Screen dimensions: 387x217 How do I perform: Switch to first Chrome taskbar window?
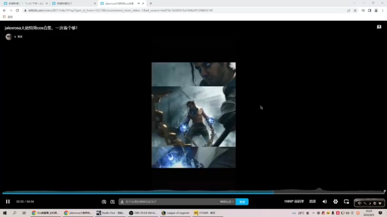click(x=45, y=213)
